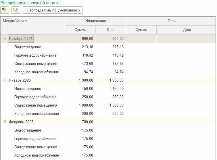
Task: Open the 'Распределить по умолчанию' dropdown
Action: click(52, 10)
